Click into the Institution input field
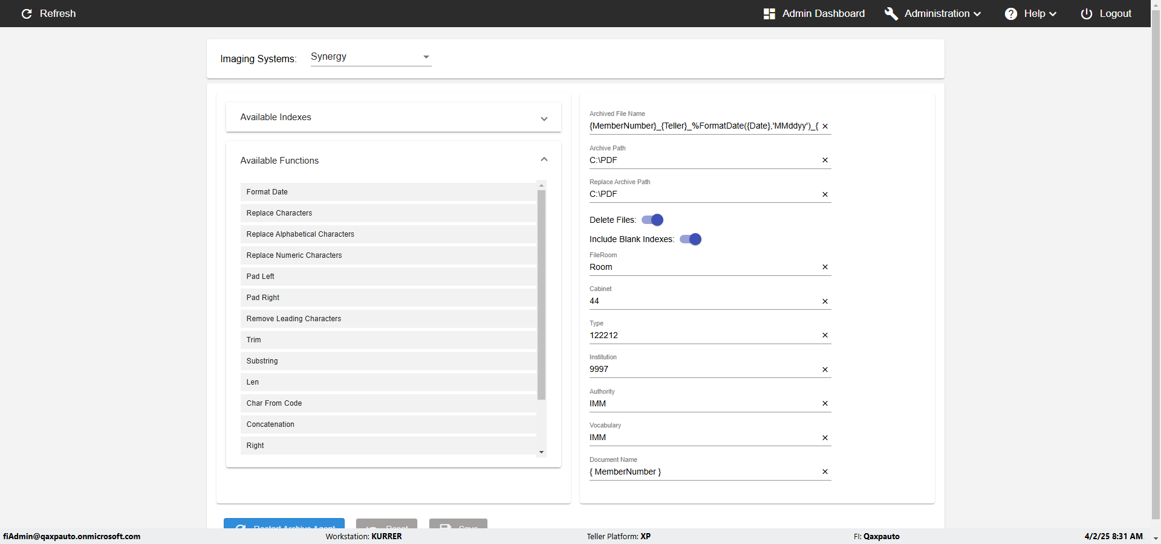The width and height of the screenshot is (1161, 544). [701, 369]
